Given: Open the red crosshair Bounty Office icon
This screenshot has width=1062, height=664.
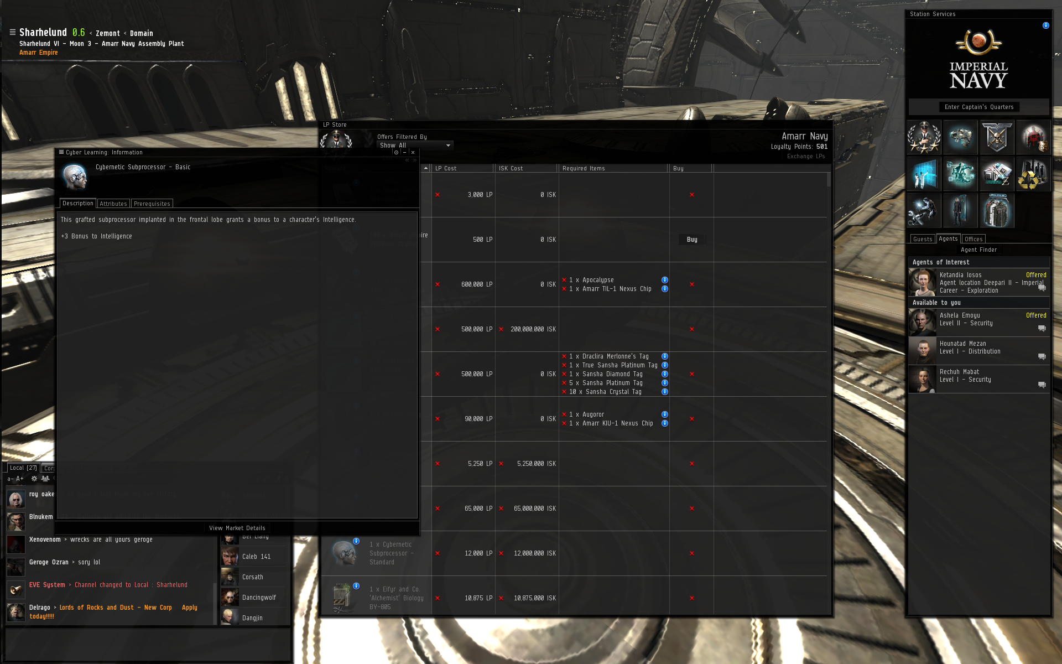Looking at the screenshot, I should [x=1033, y=137].
